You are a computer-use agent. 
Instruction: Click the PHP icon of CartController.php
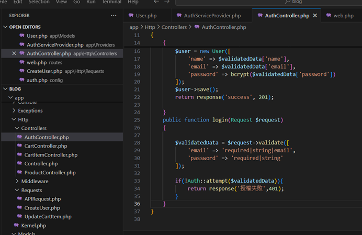(x=19, y=146)
